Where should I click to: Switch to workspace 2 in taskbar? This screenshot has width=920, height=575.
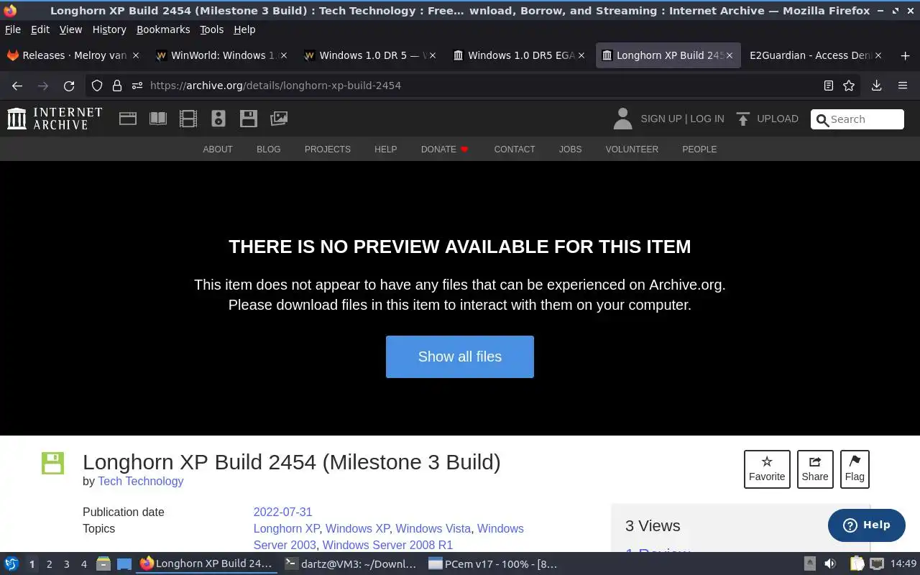click(49, 564)
